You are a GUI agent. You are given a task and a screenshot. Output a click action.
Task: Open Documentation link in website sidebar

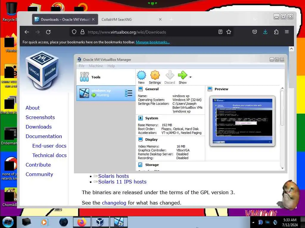44,136
